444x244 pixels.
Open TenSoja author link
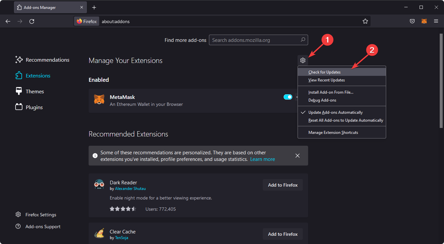coord(121,238)
